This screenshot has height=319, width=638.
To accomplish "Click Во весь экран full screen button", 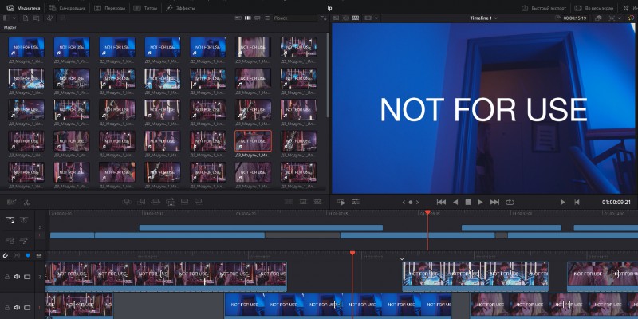I will coord(594,8).
